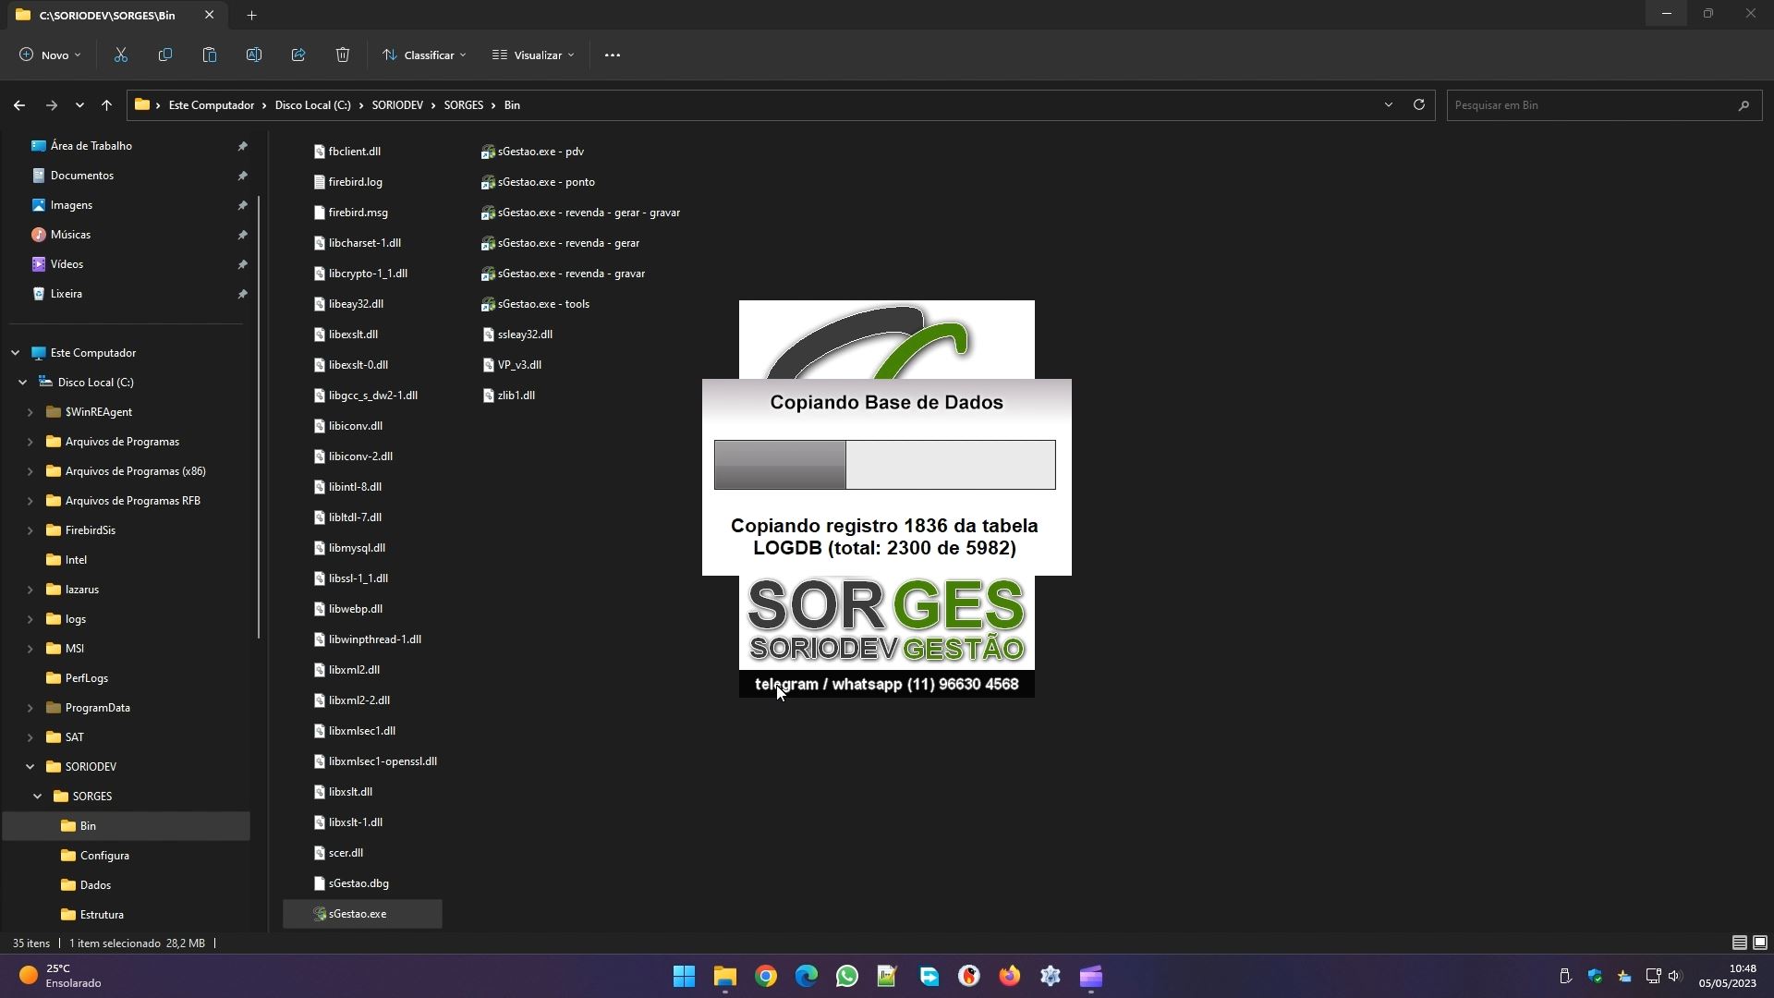
Task: Select sGestao.exe - tools shortcut
Action: [535, 304]
